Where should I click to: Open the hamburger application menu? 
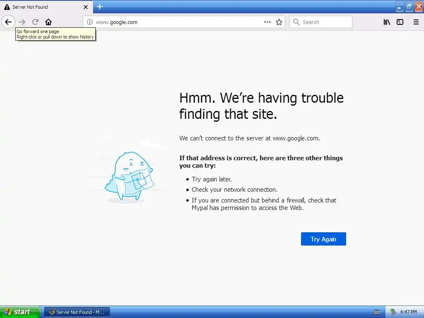point(416,22)
